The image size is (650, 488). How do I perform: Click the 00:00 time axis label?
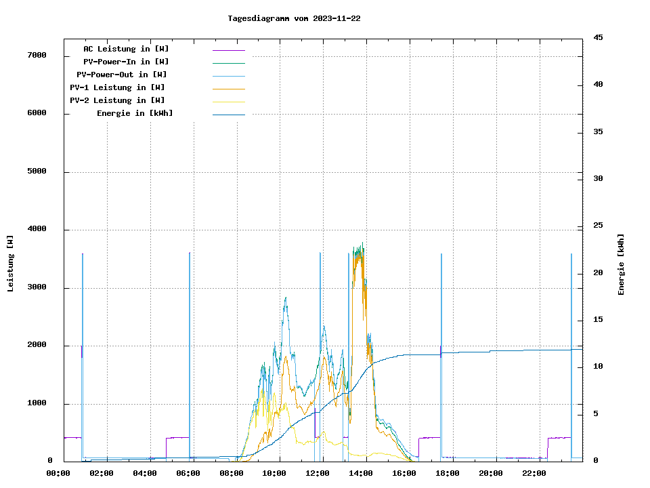pos(58,473)
